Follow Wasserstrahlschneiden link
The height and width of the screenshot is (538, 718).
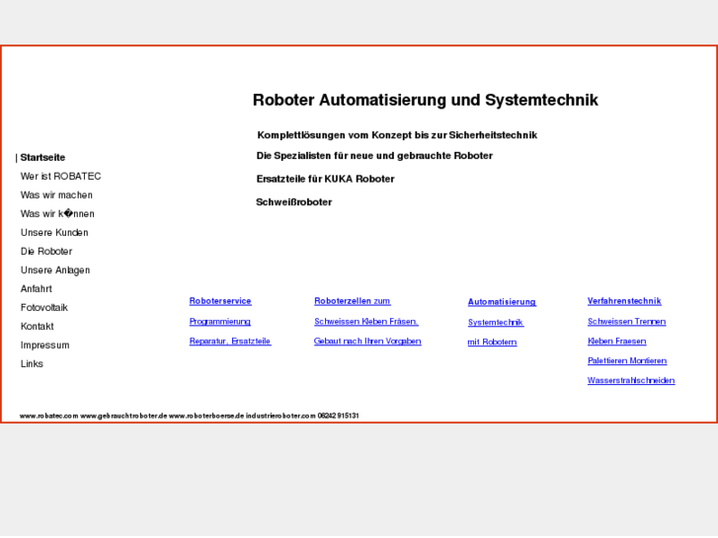click(x=631, y=380)
